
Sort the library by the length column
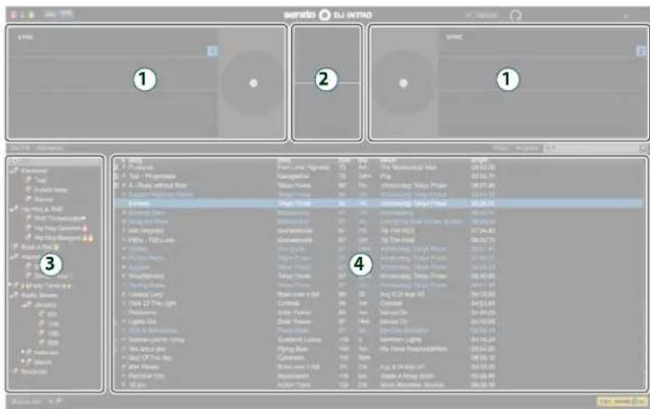[480, 159]
